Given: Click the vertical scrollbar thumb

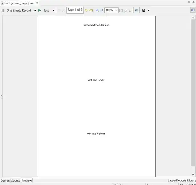Looking at the screenshot, I should tap(193, 93).
